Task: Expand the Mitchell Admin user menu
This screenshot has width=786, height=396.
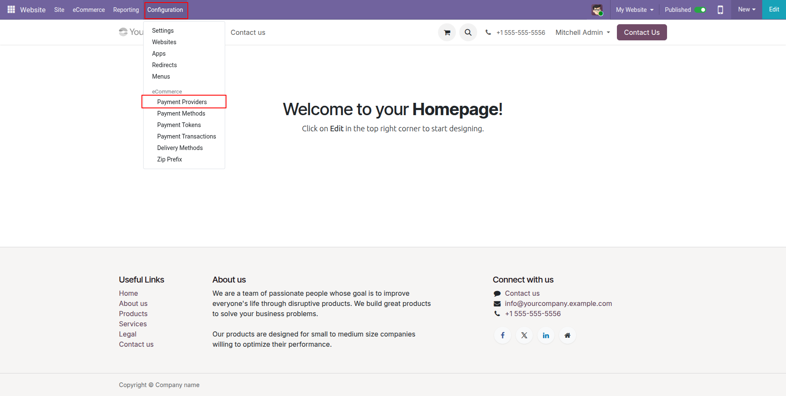Action: (x=582, y=32)
